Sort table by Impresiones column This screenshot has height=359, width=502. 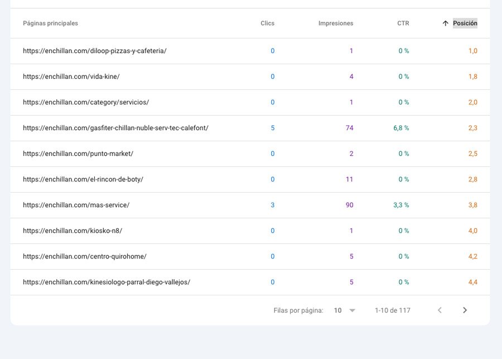(x=335, y=23)
